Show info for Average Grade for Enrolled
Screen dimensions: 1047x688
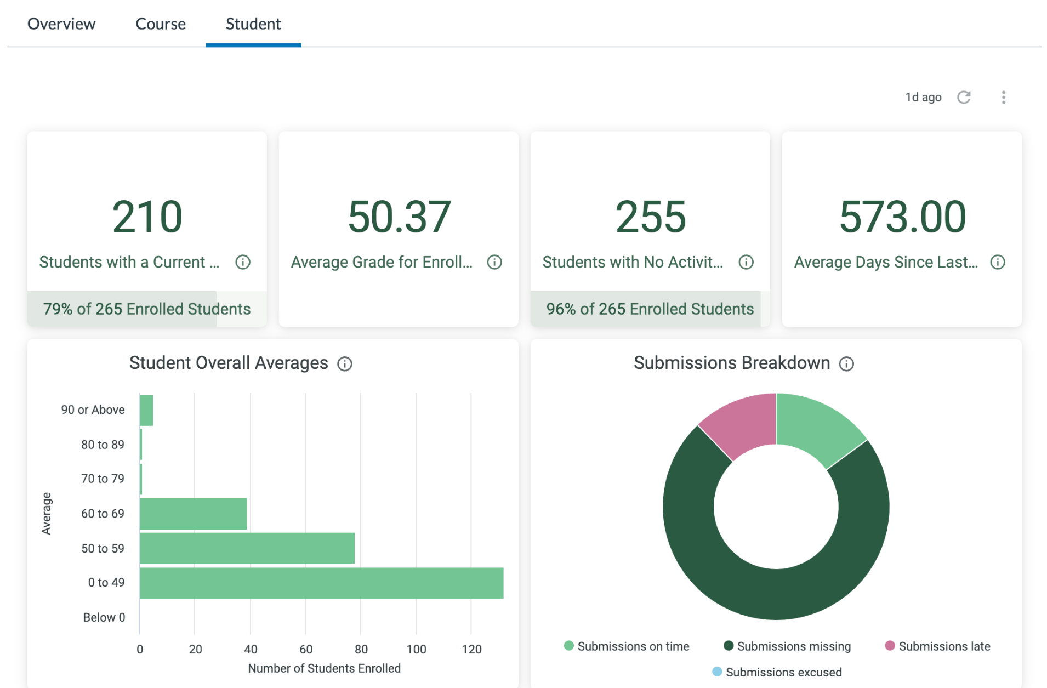coord(494,262)
